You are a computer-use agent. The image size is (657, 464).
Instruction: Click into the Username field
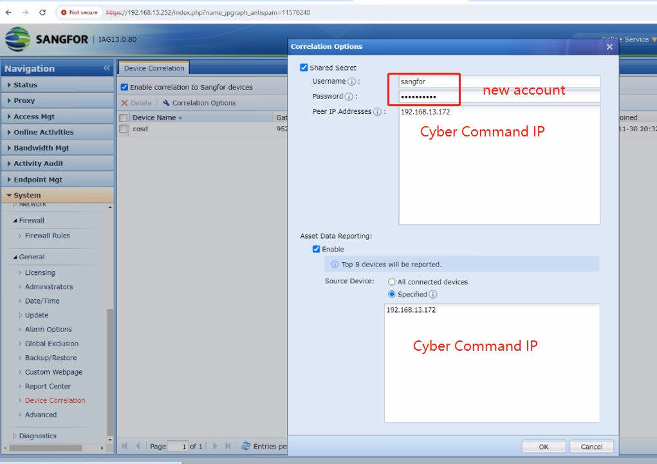click(499, 81)
